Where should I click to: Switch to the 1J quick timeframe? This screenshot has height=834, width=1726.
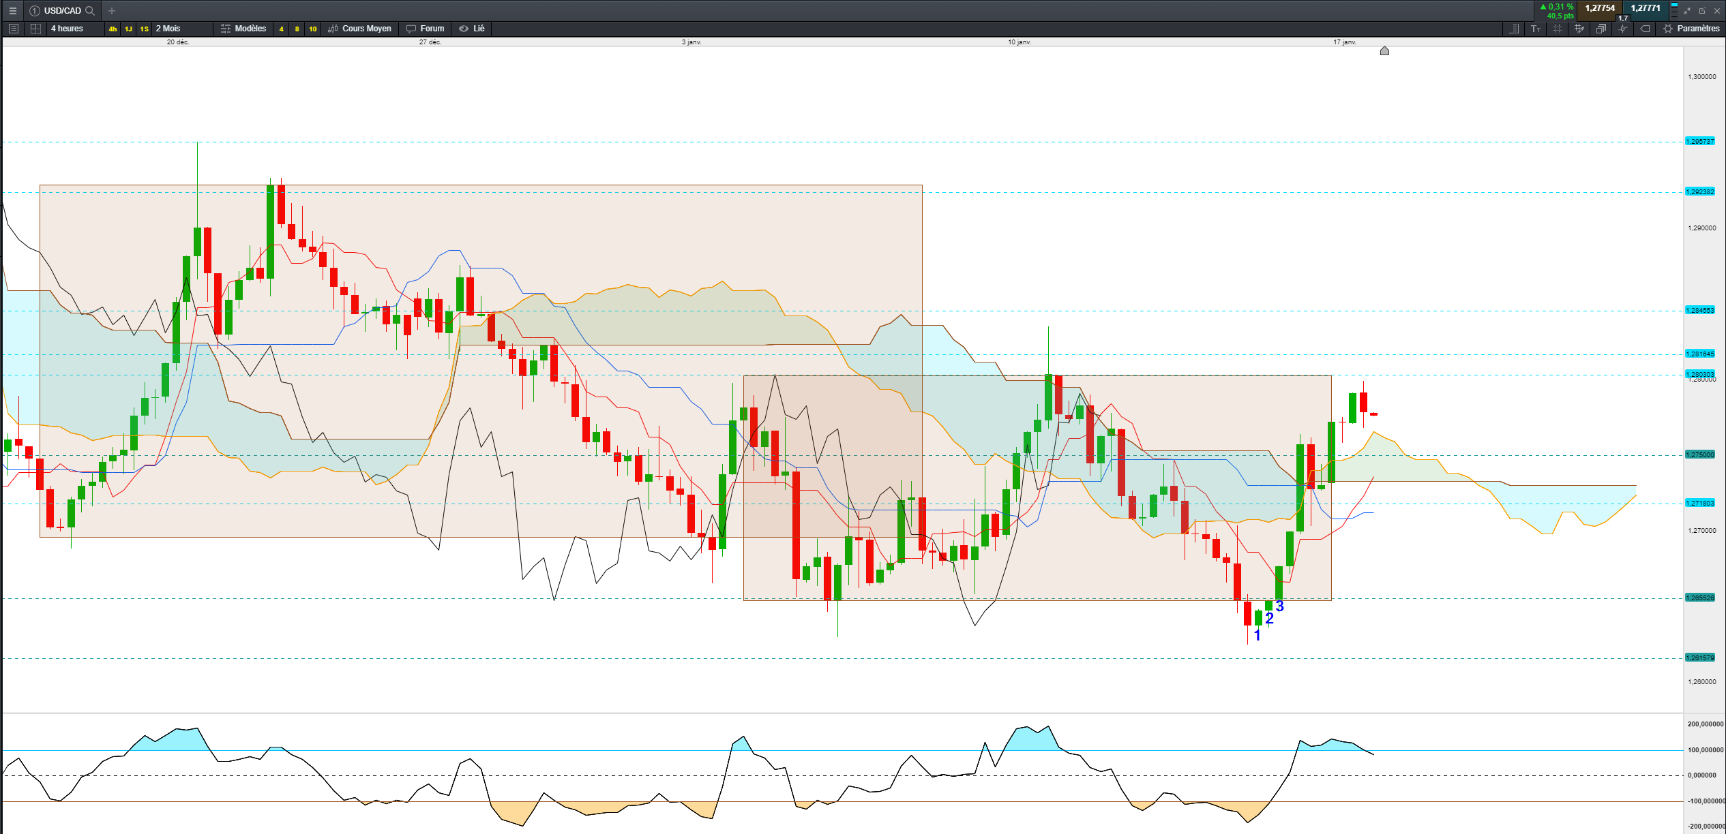point(128,29)
